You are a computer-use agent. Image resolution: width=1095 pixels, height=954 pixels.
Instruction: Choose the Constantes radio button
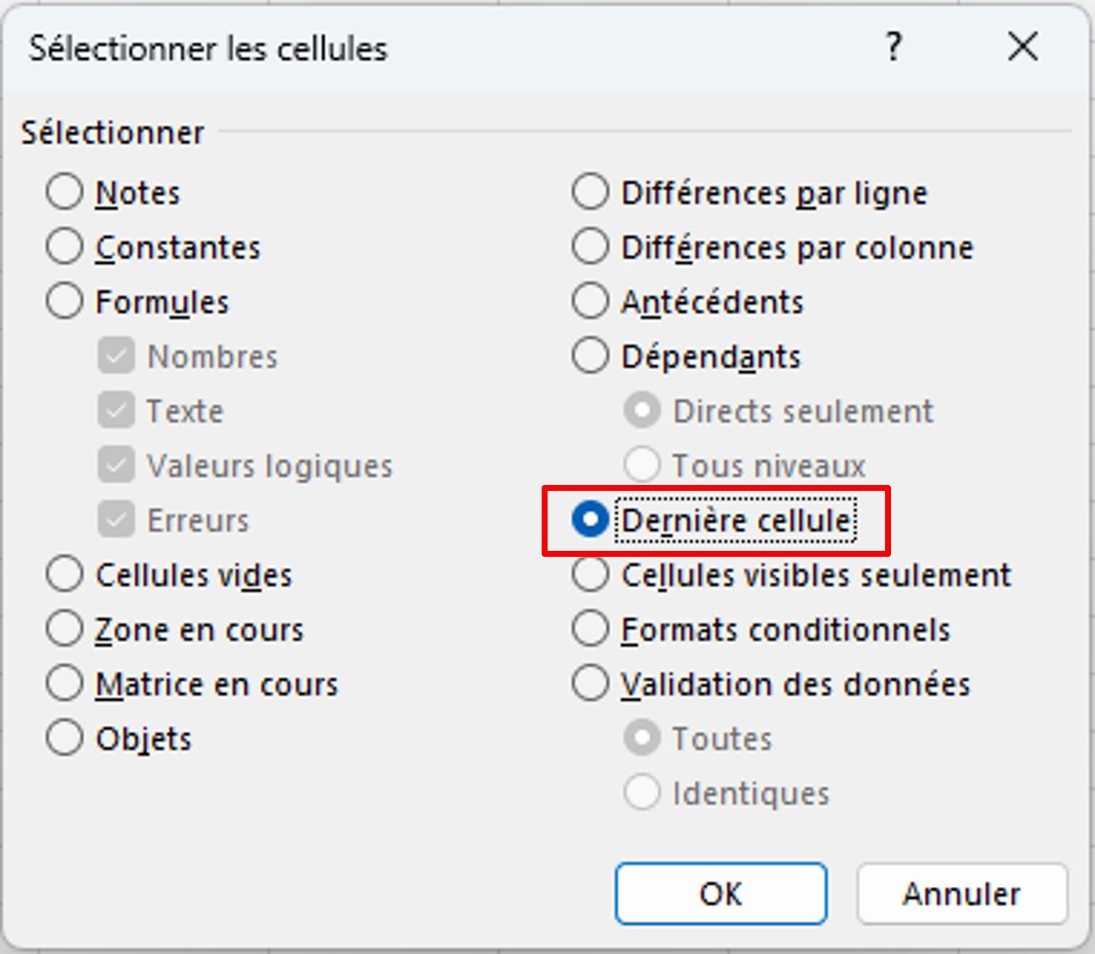[x=64, y=247]
